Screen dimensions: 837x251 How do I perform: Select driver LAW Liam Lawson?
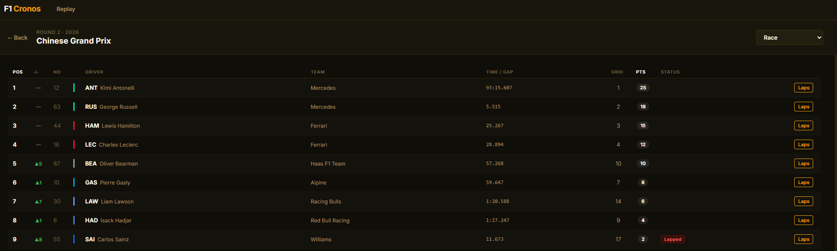[x=109, y=202]
